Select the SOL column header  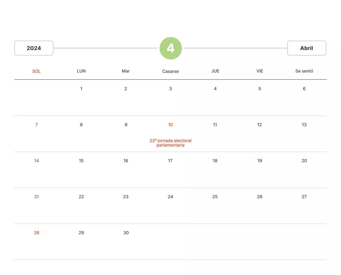click(x=36, y=71)
